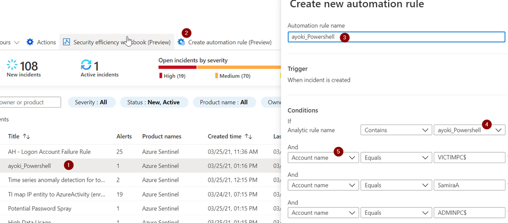The width and height of the screenshot is (508, 223).
Task: Expand the ayoki_Powershell rule value dropdown
Action: click(x=499, y=130)
